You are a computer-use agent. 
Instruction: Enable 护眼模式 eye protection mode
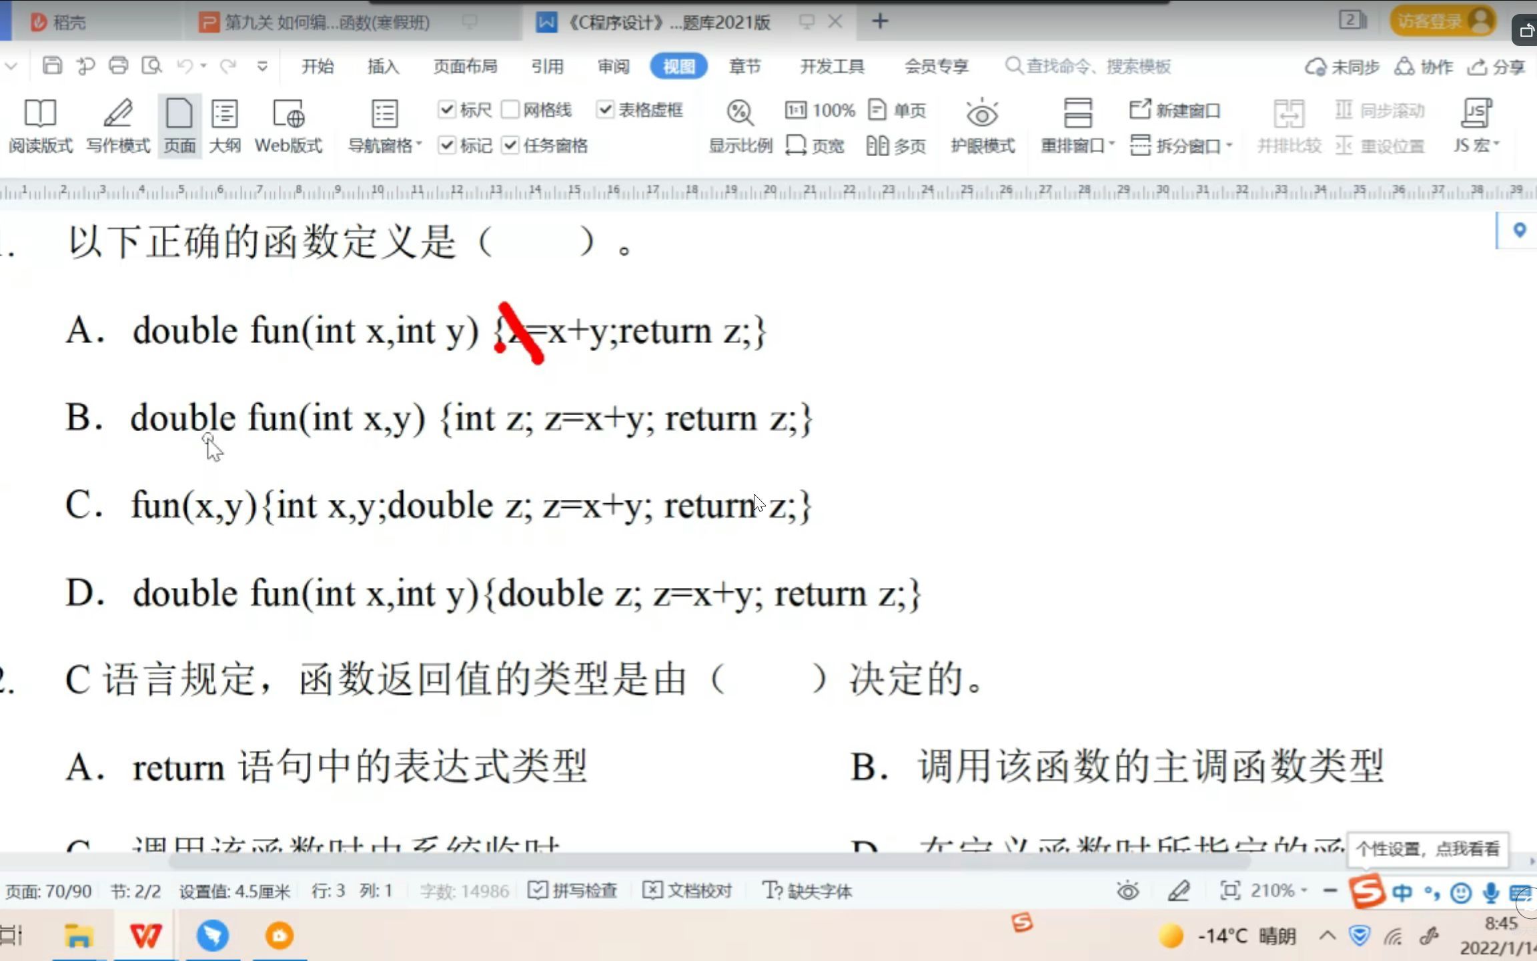coord(983,125)
